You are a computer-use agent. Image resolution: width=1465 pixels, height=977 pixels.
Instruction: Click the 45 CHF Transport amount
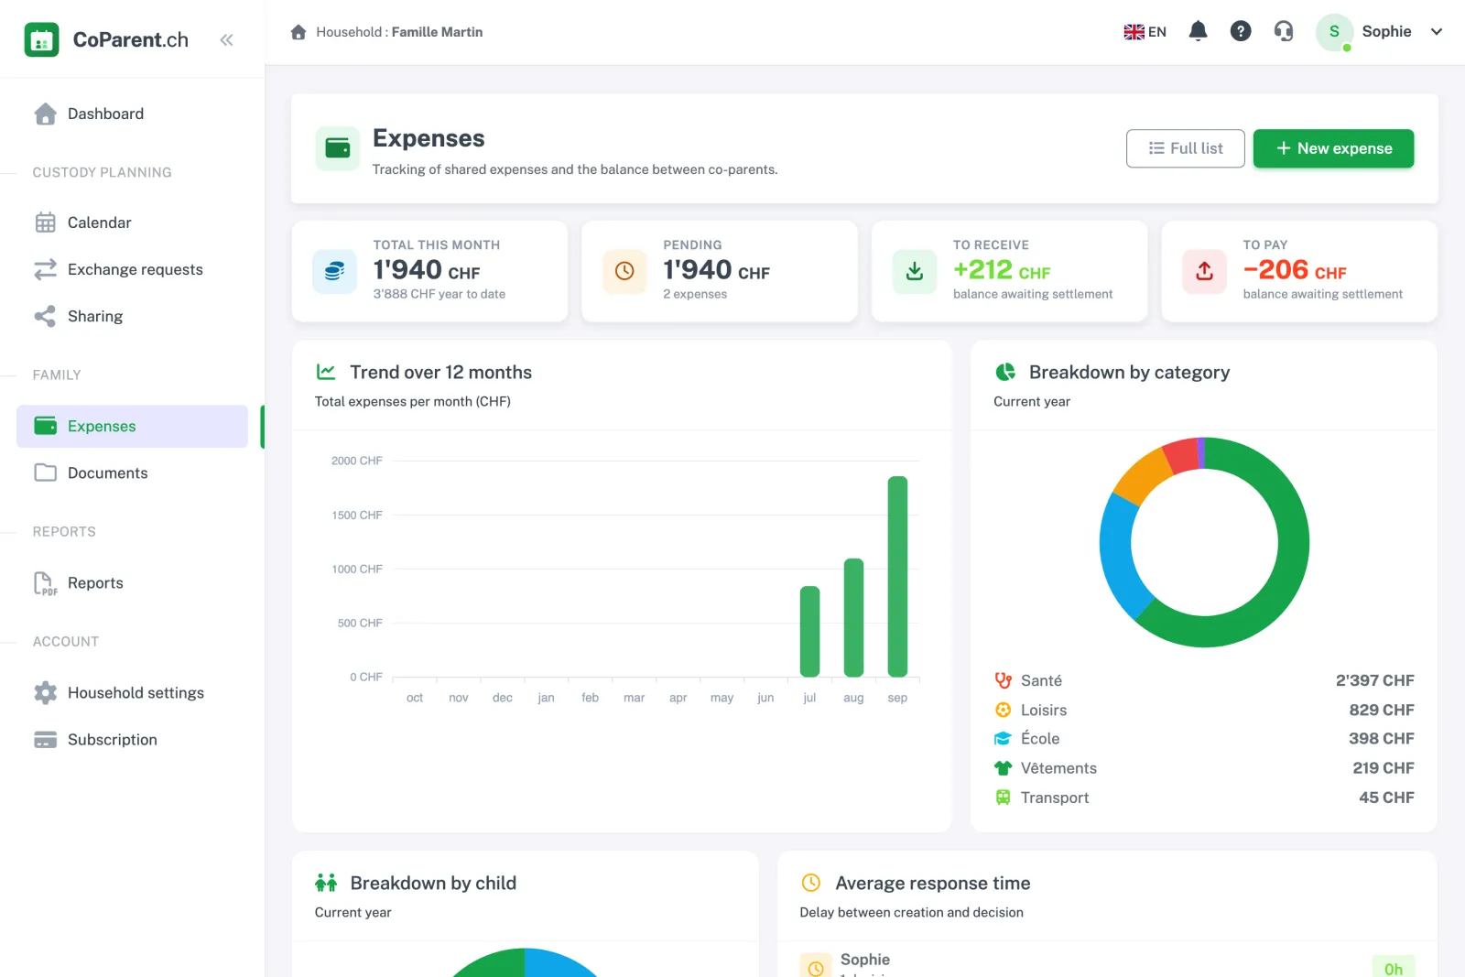click(1386, 798)
